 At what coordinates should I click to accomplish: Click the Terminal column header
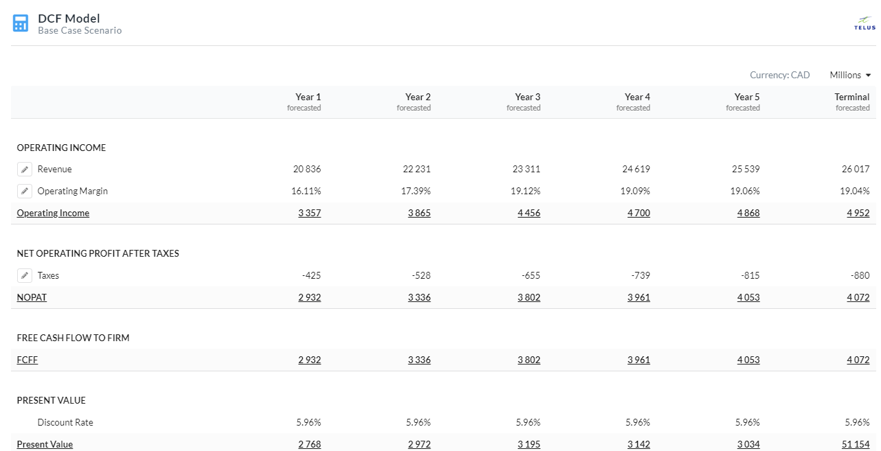851,97
